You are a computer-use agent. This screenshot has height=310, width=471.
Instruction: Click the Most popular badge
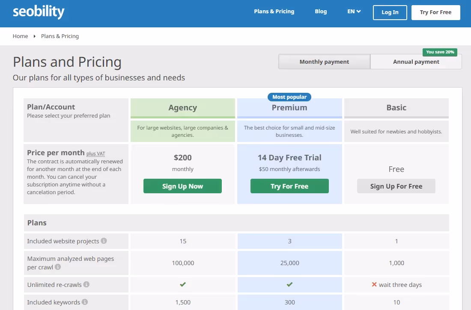coord(289,97)
